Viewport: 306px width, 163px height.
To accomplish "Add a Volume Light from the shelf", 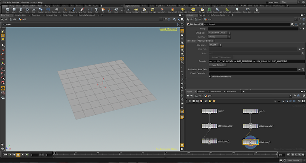I will (x=173, y=10).
